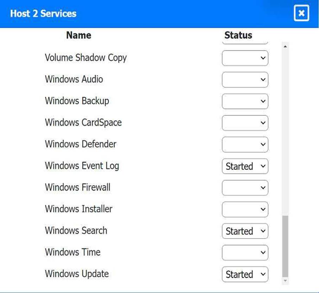Open the Windows Time status dropdown
Image resolution: width=319 pixels, height=293 pixels.
pos(245,253)
